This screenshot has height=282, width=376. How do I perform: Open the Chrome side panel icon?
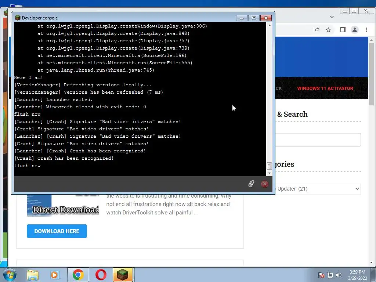pos(343,30)
